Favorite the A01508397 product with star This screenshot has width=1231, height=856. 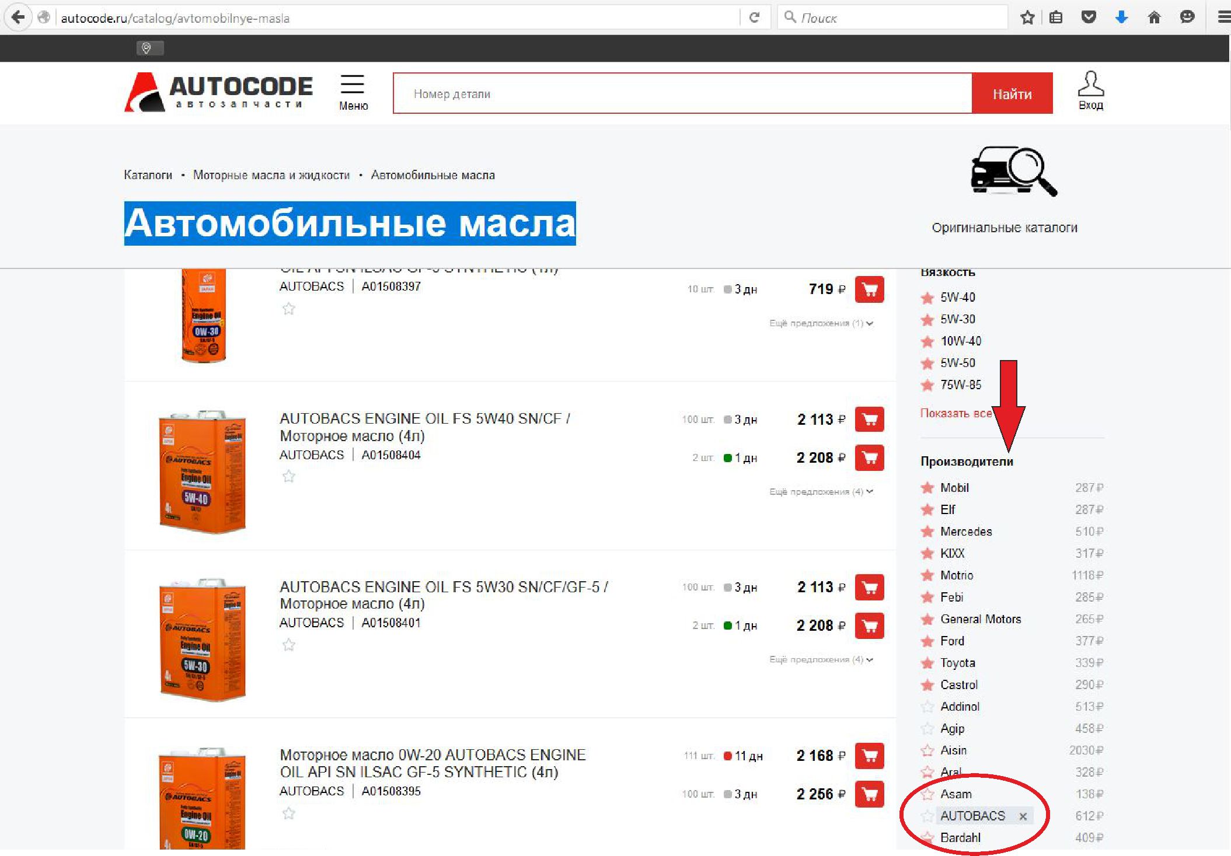tap(288, 309)
